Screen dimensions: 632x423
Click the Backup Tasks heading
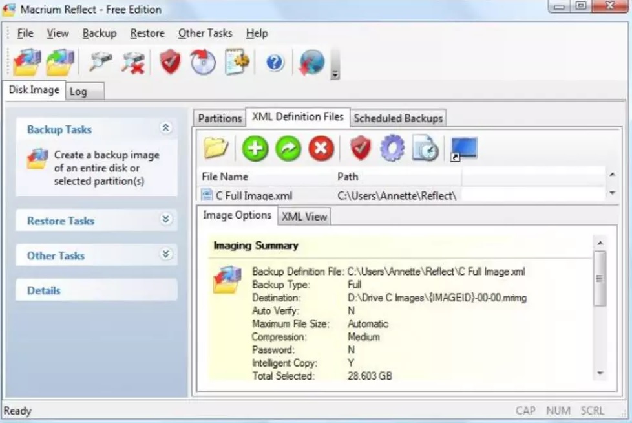tap(59, 129)
